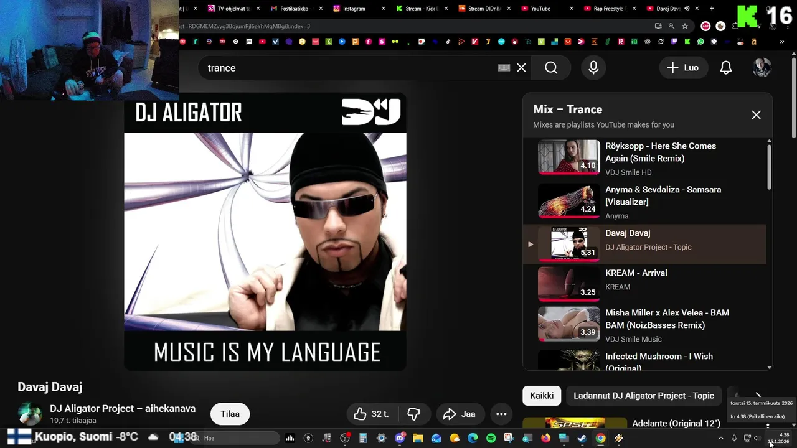Viewport: 797px width, 448px height.
Task: Play Misha Miller x Alex Velea - BAM BAM
Action: (644, 325)
